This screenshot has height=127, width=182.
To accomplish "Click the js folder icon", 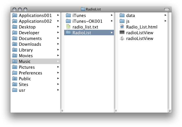I will [122, 21].
